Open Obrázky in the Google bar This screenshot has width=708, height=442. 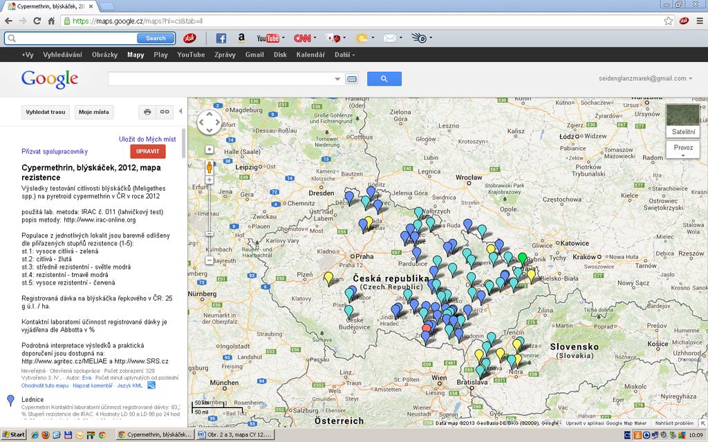(105, 55)
